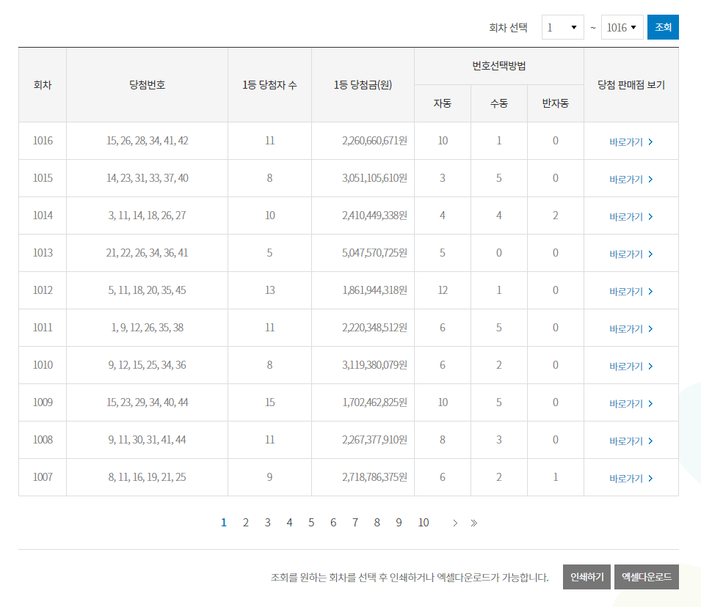Select prize amount 1,861,944,318원

374,290
